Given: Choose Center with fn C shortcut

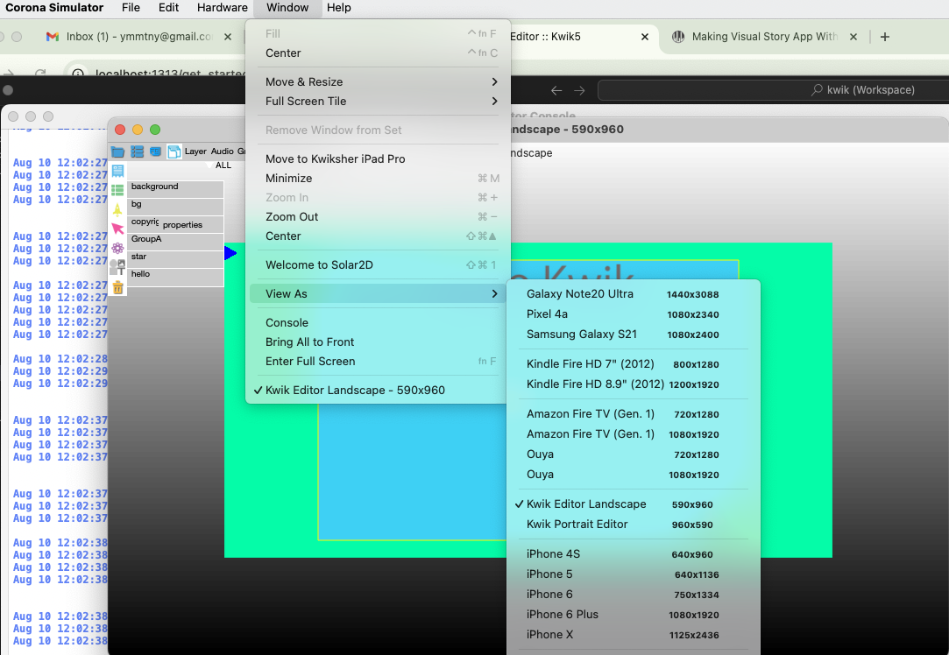Looking at the screenshot, I should (379, 53).
